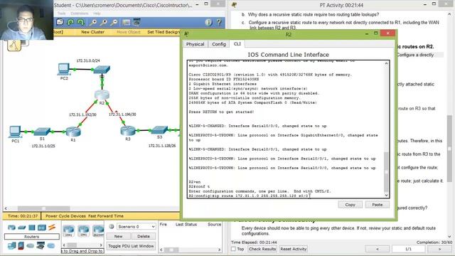This screenshot has width=455, height=256.
Task: Open the Help menu
Action: coord(97,14)
